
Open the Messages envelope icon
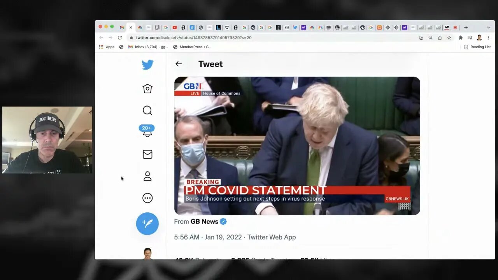click(147, 154)
